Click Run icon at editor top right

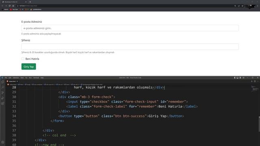[252, 81]
